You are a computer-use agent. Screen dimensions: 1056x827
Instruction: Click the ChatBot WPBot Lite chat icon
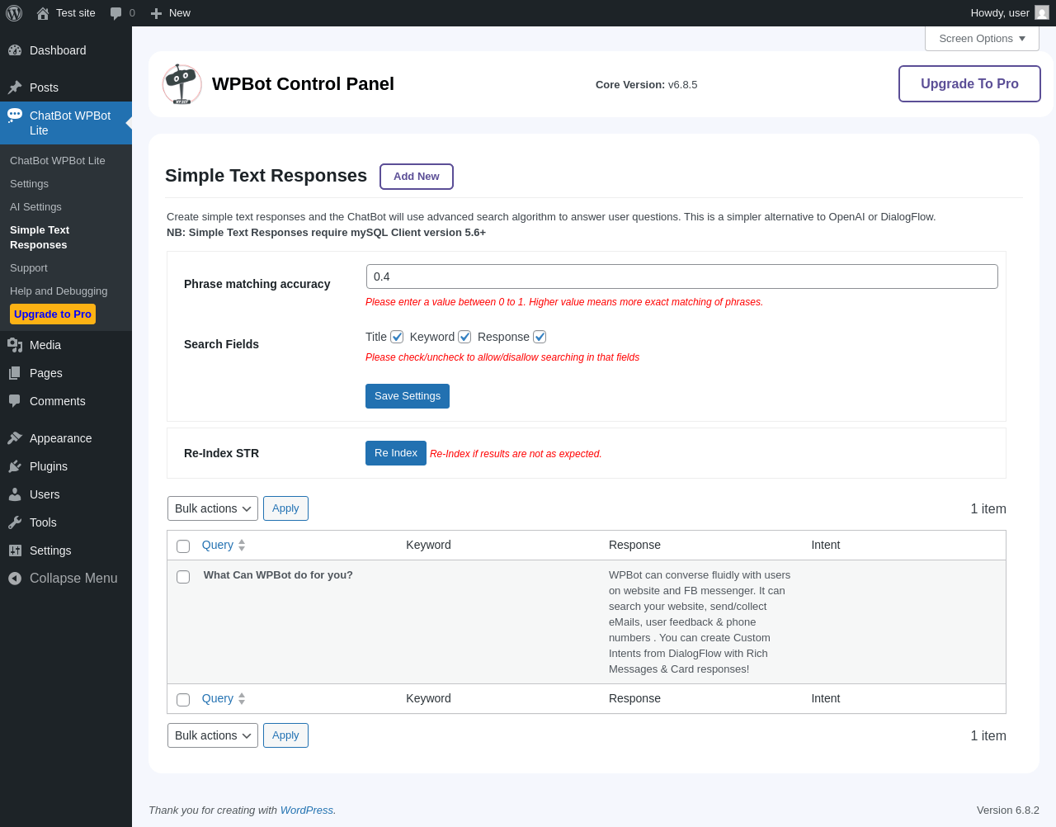(15, 116)
